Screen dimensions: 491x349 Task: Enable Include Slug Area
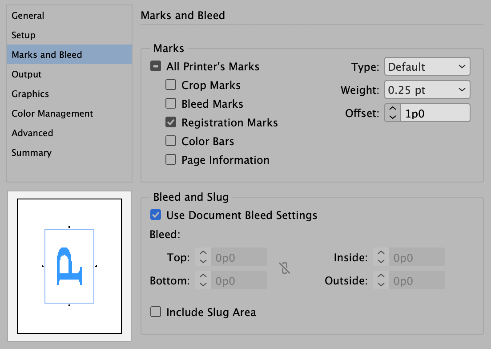tap(156, 312)
